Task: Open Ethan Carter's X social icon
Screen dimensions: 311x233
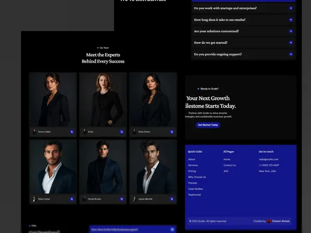Action: pos(72,199)
